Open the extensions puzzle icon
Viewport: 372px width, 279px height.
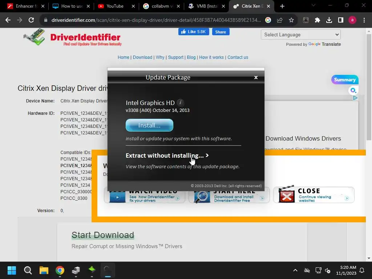(318, 20)
